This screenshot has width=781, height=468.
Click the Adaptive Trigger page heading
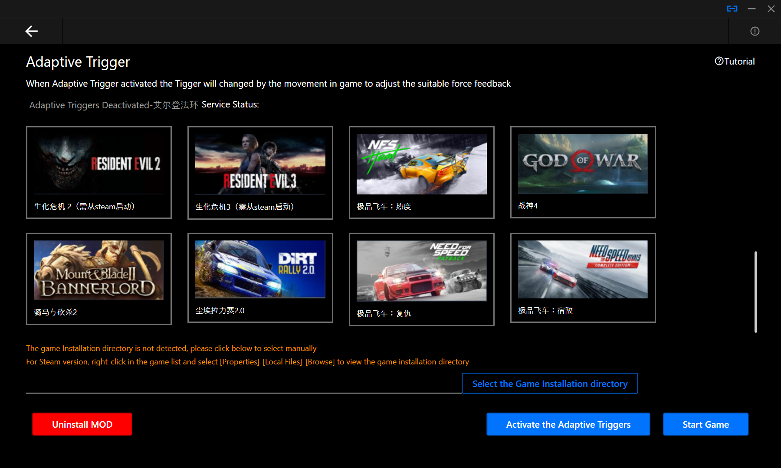(78, 62)
